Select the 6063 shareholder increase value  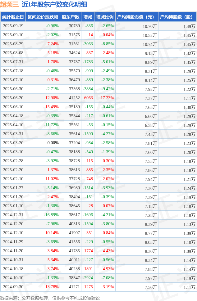88,98
